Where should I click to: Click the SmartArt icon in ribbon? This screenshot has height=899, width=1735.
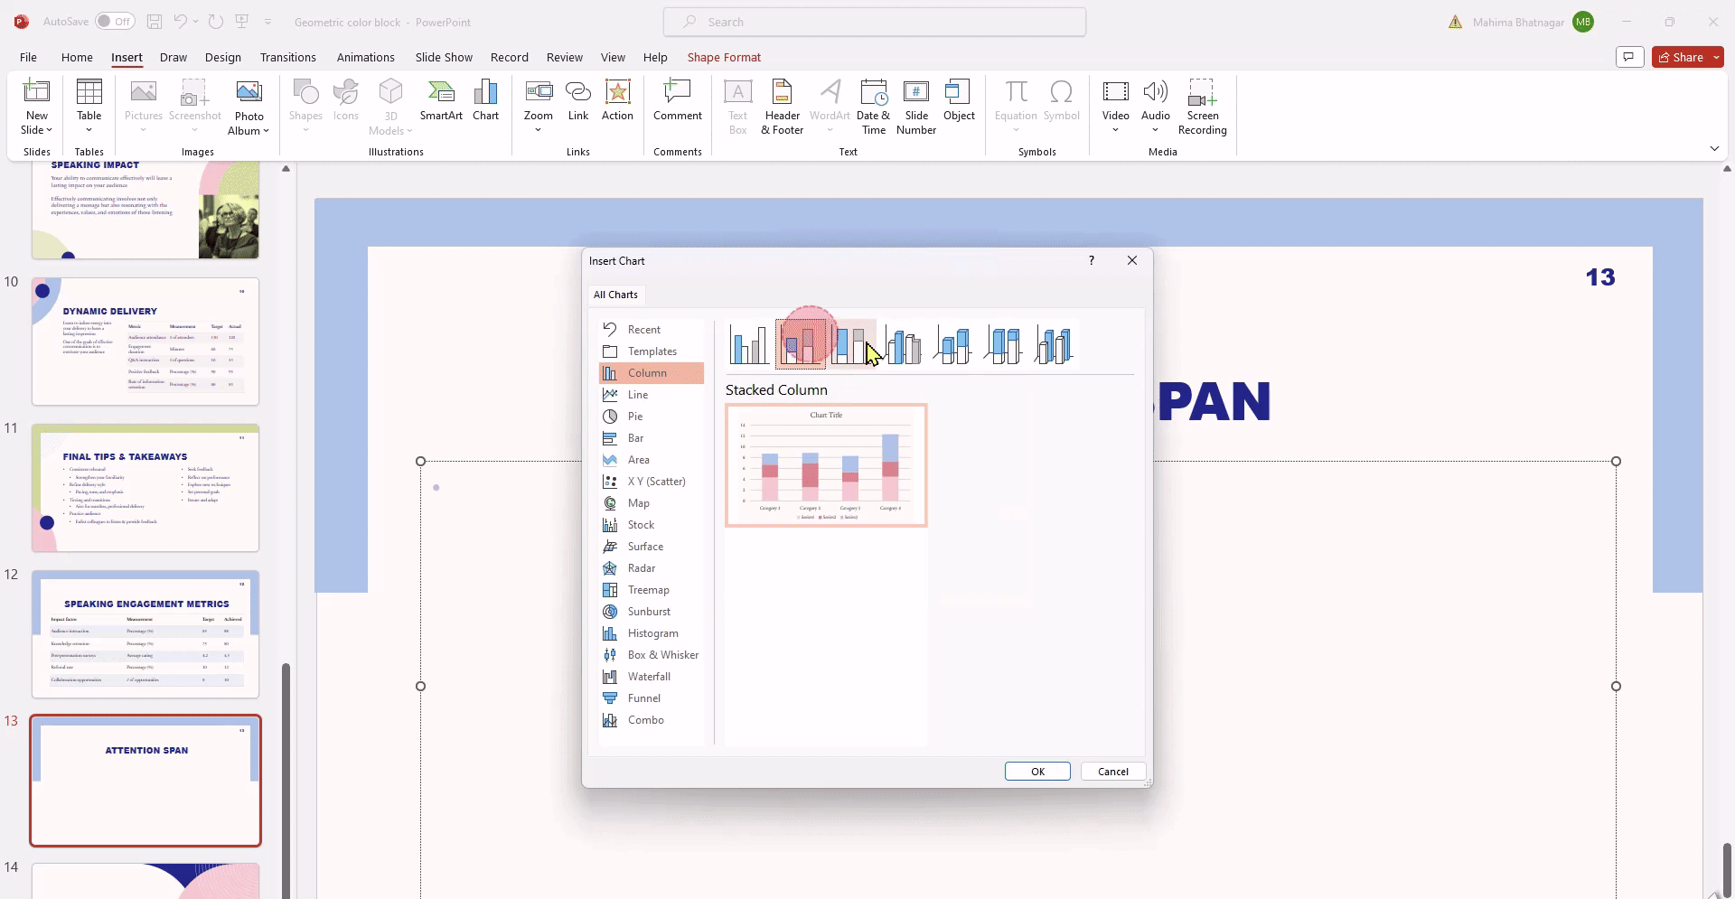(x=441, y=99)
